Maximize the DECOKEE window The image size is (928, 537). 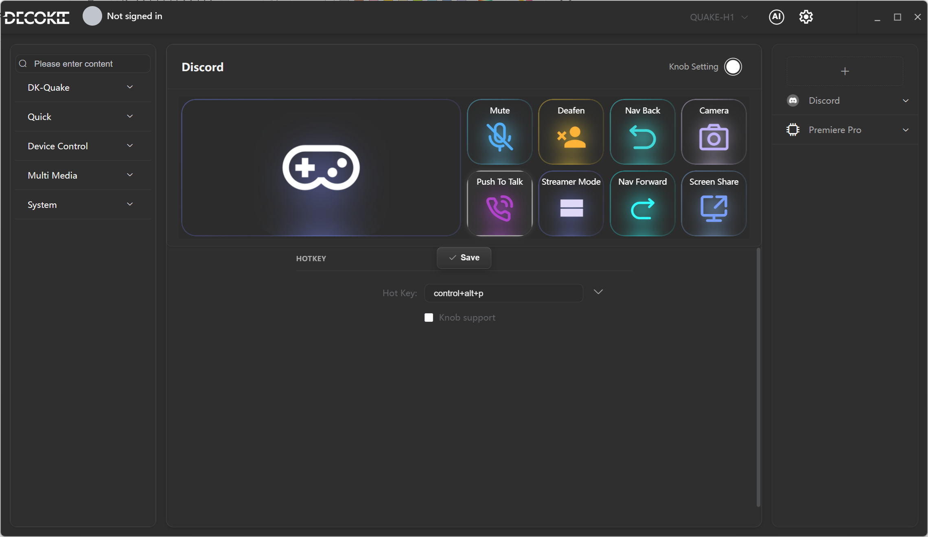pos(897,17)
